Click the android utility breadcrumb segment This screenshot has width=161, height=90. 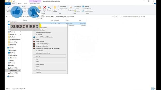pos(50,17)
